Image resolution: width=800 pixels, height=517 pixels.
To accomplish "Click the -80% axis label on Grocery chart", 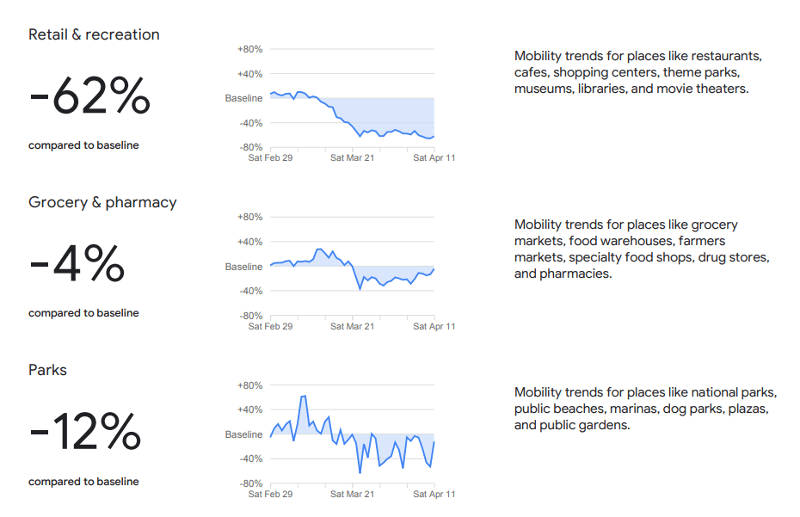I will 249,316.
